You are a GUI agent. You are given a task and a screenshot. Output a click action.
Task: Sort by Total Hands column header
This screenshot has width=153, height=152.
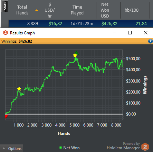coord(22,10)
